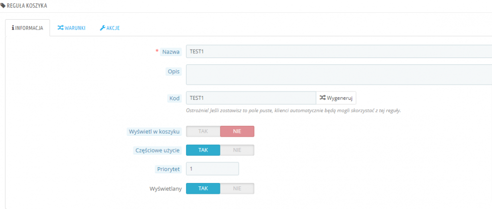Click the shuffle icon on Warunki tab

(61, 28)
